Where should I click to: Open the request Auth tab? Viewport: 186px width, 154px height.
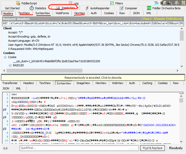pos(94,13)
